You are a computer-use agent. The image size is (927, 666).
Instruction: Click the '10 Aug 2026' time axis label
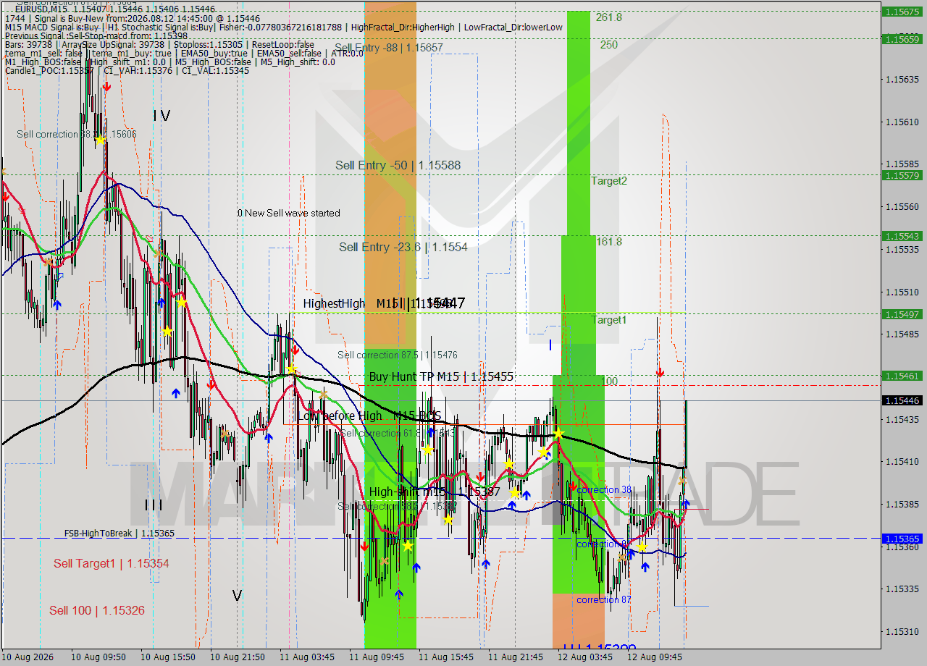pos(28,657)
